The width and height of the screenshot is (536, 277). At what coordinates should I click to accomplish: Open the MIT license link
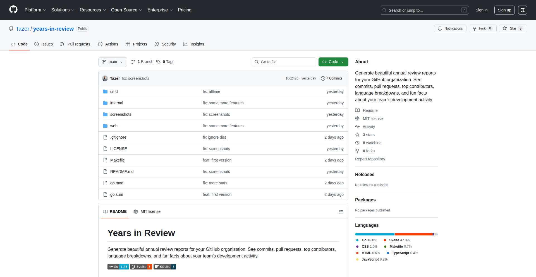point(372,119)
